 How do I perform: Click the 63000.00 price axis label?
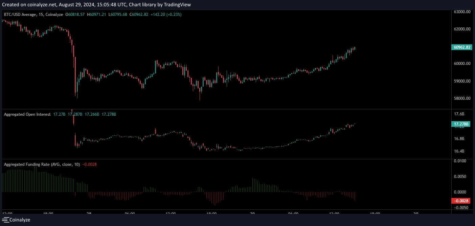pos(462,12)
